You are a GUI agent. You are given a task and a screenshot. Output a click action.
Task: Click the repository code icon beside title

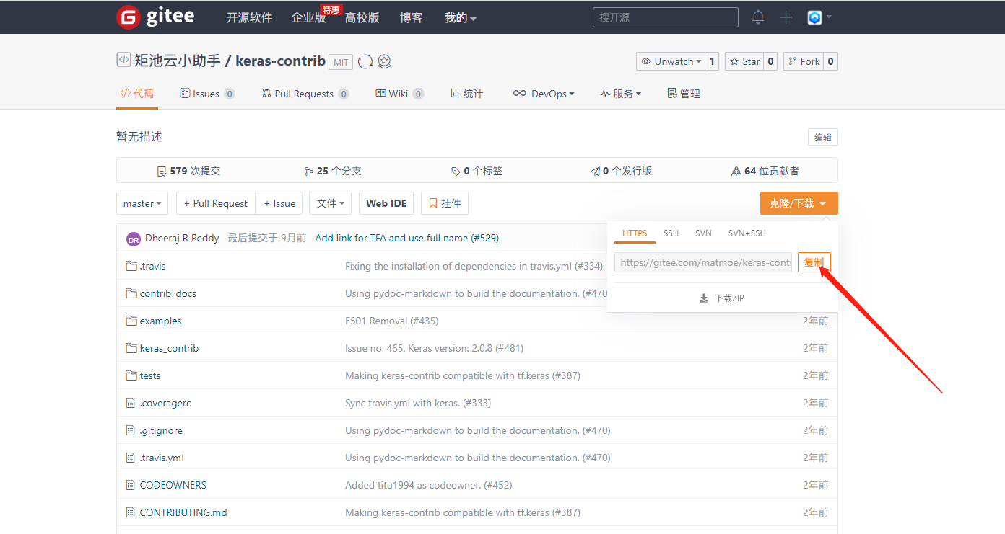tap(123, 60)
